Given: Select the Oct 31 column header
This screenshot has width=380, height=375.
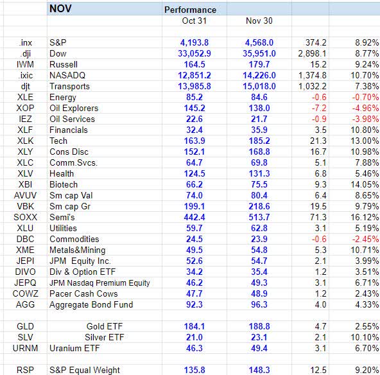Looking at the screenshot, I should tap(194, 21).
